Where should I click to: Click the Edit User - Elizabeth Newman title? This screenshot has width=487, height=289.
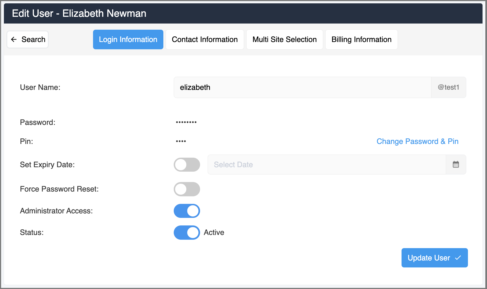point(79,13)
